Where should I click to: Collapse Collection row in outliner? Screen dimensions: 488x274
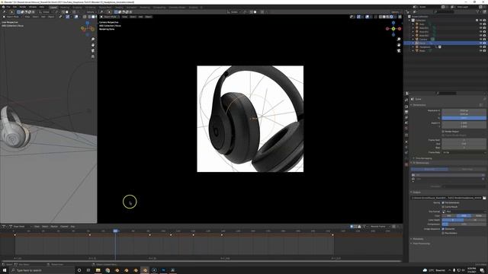(410, 21)
